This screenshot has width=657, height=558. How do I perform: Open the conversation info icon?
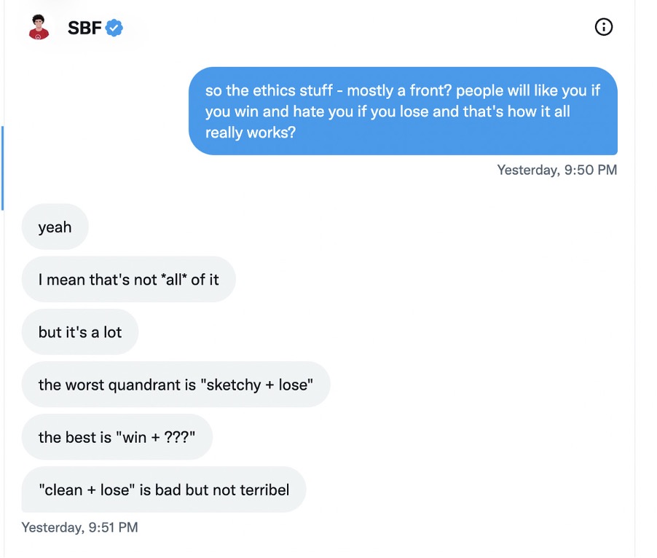coord(604,28)
